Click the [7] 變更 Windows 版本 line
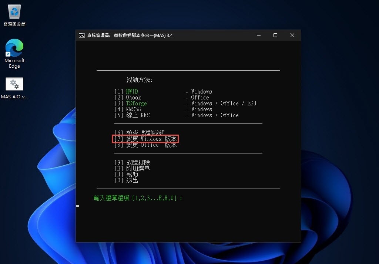The height and width of the screenshot is (264, 379). coord(145,139)
